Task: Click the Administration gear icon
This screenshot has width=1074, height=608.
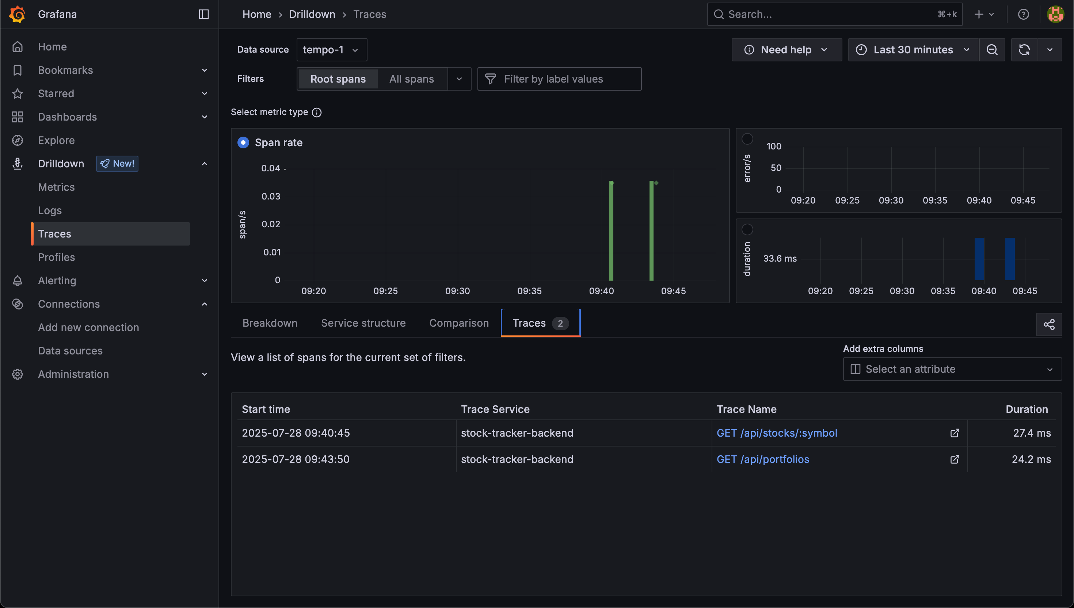Action: click(x=17, y=374)
